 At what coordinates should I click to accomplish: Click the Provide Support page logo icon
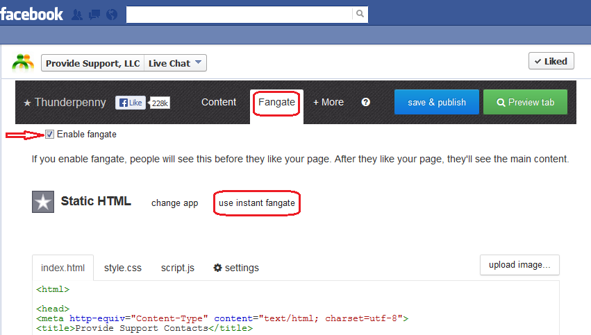point(23,62)
